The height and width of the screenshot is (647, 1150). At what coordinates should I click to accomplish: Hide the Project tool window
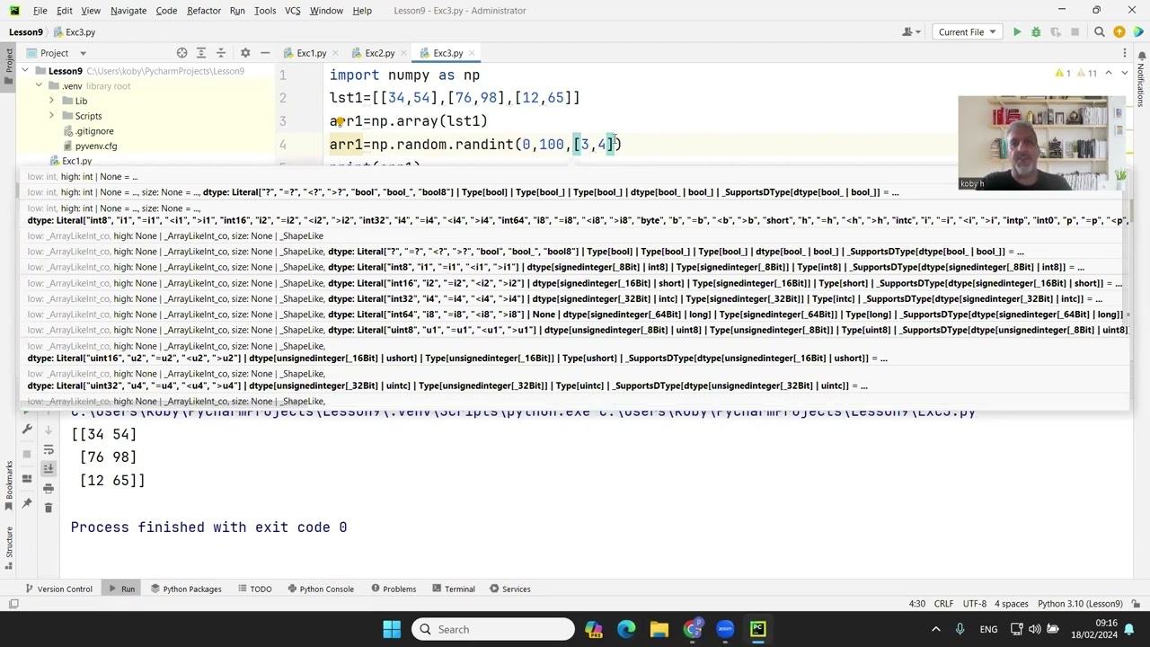click(265, 53)
